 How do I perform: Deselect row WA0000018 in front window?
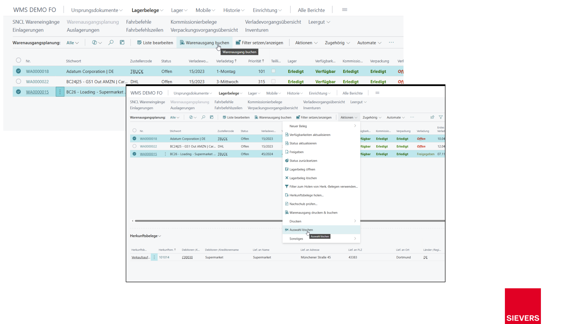point(134,139)
